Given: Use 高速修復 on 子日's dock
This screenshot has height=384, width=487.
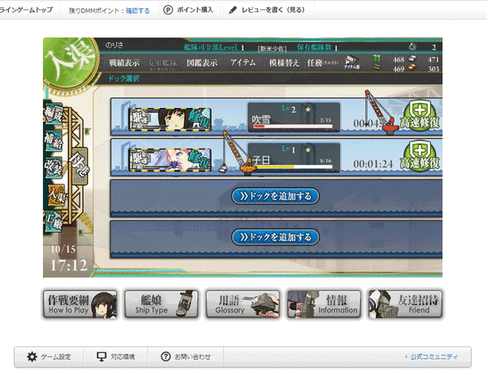Looking at the screenshot, I should pos(420,156).
